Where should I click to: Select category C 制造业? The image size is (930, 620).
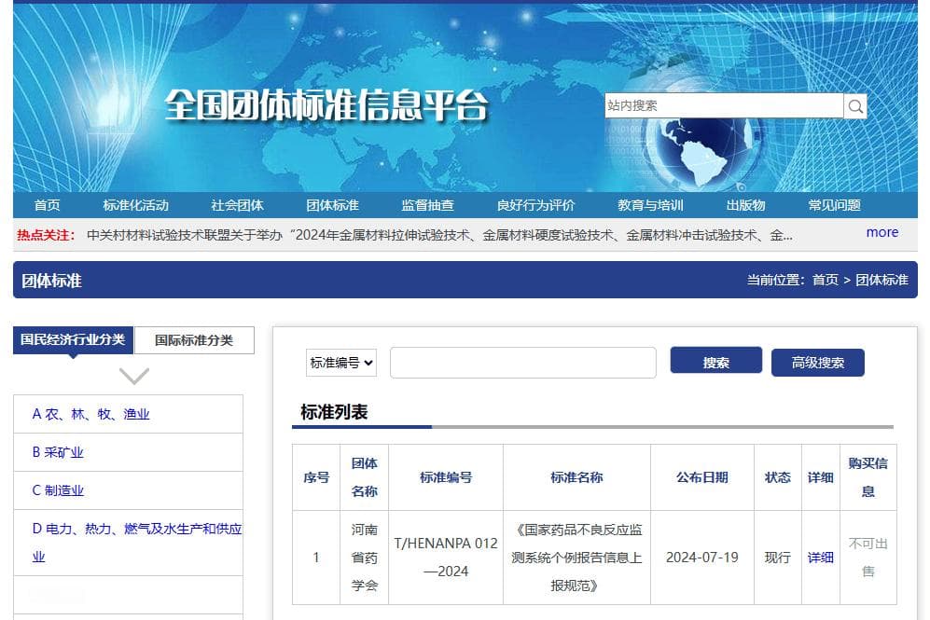[x=58, y=490]
